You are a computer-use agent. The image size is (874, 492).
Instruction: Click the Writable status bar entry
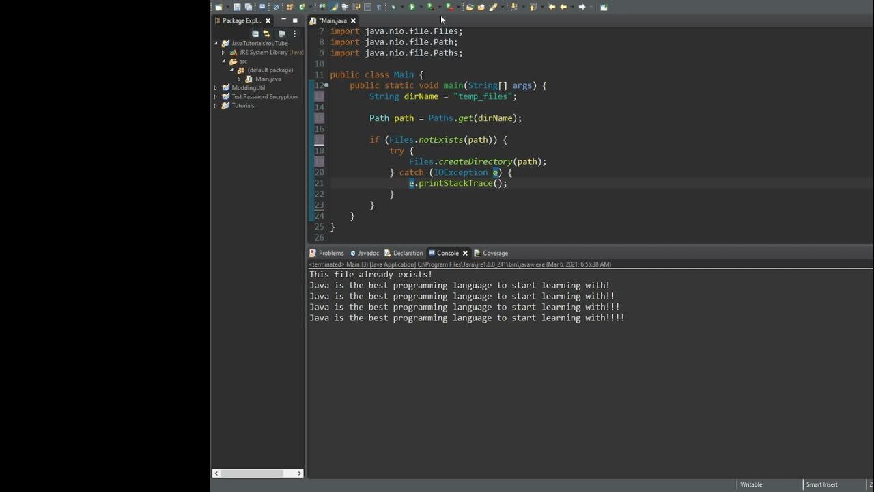pos(751,484)
